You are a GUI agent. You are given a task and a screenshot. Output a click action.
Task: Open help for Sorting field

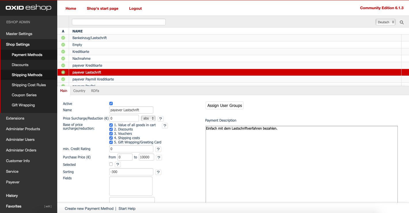tap(158, 172)
